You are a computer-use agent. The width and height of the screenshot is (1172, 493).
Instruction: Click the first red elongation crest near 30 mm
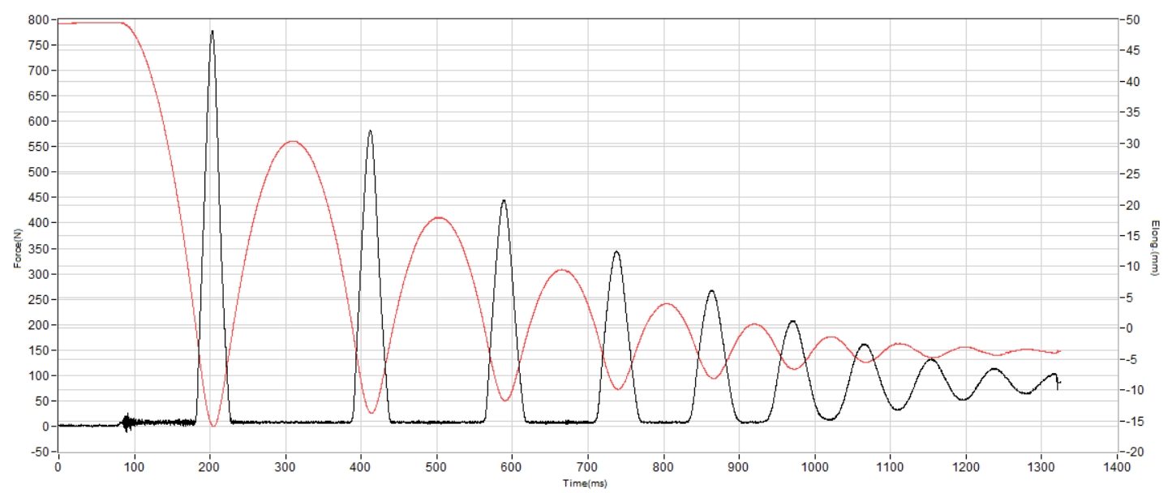click(292, 141)
